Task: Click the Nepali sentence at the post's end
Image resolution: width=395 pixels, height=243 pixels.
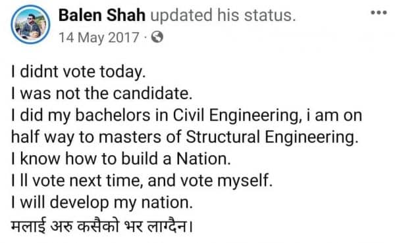Action: pos(102,225)
